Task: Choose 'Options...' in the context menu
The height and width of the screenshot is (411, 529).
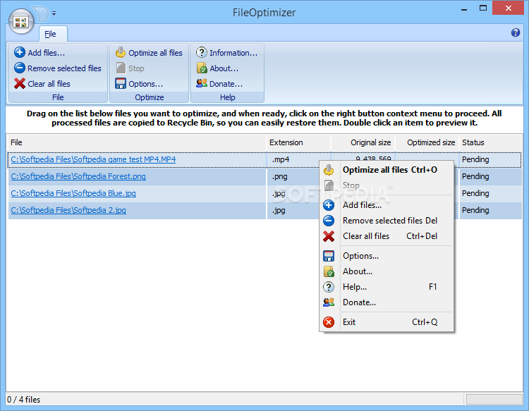Action: 387,256
